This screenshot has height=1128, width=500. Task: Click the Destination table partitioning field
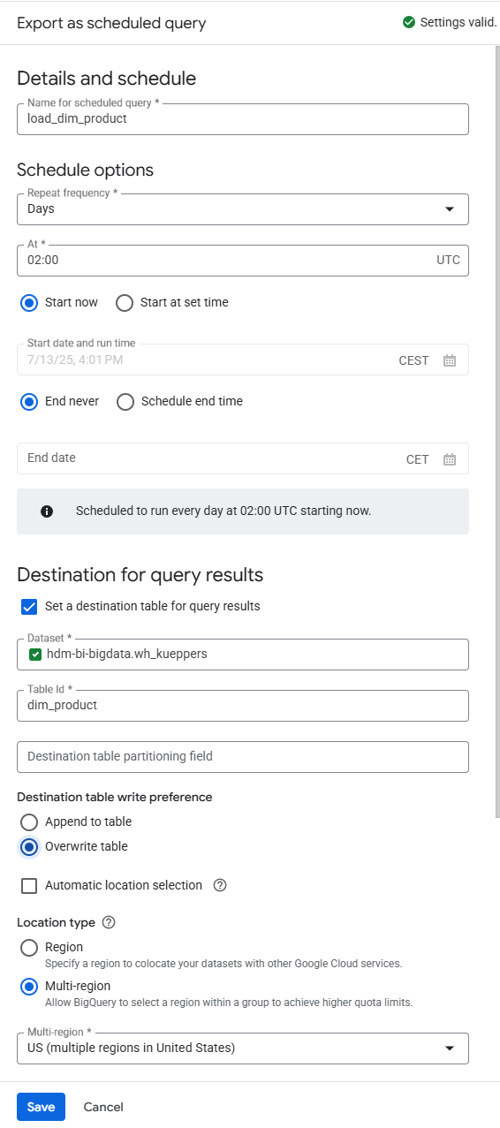(243, 757)
